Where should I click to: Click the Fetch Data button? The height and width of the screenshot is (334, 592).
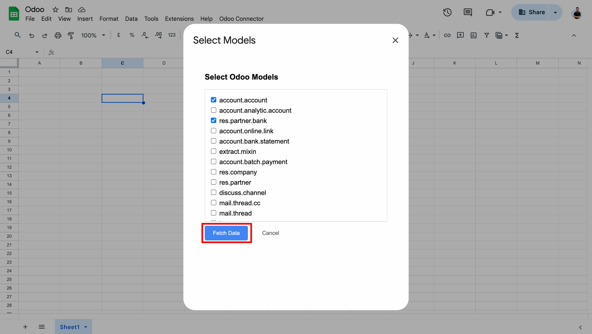[226, 233]
